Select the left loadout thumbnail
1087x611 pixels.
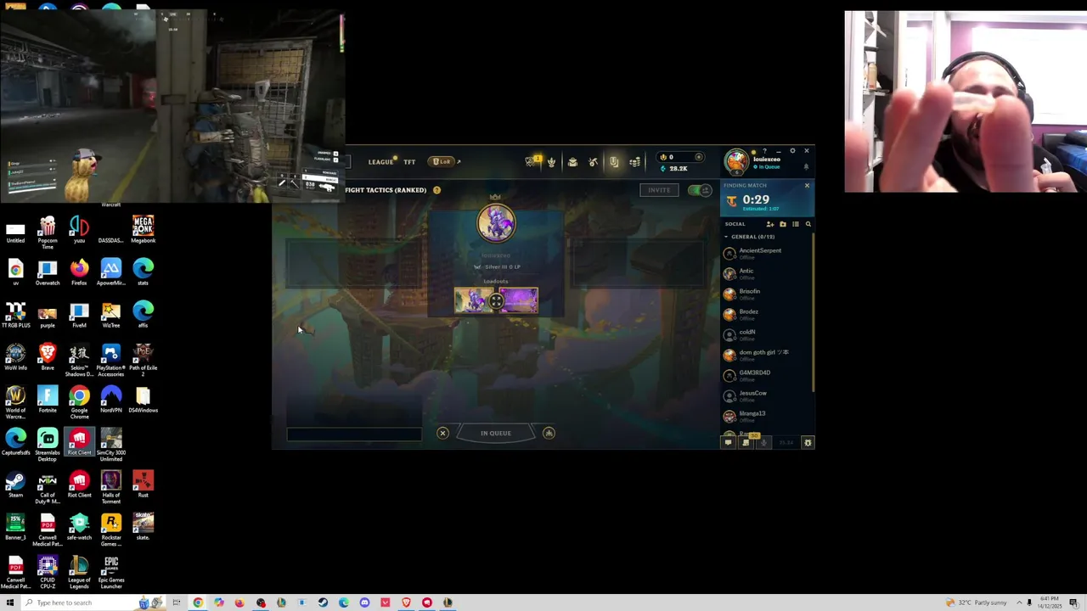[473, 300]
